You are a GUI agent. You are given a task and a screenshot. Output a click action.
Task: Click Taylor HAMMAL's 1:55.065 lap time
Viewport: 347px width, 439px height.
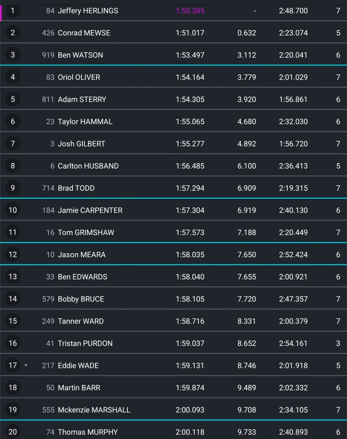point(190,122)
